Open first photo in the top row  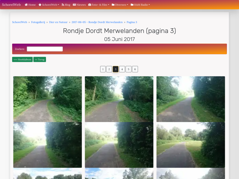coord(48,99)
